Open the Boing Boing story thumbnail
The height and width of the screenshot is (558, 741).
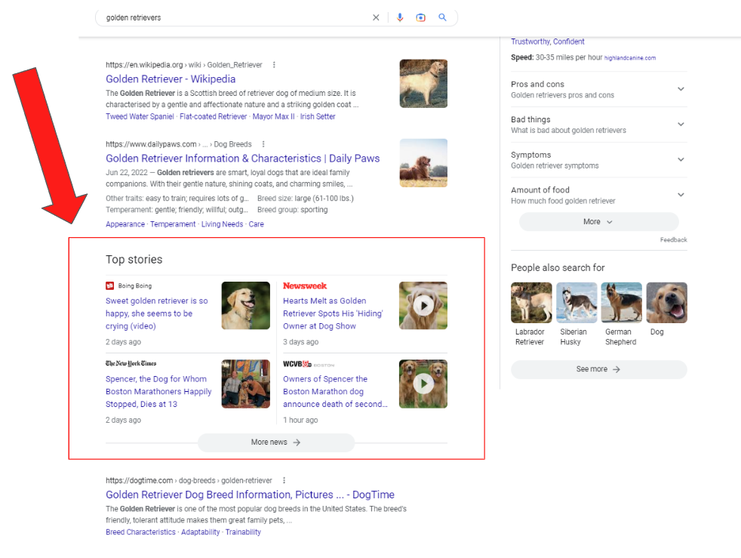(x=246, y=306)
